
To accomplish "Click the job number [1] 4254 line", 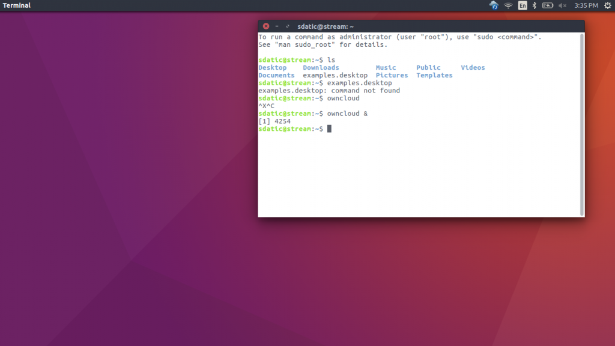I will (274, 121).
